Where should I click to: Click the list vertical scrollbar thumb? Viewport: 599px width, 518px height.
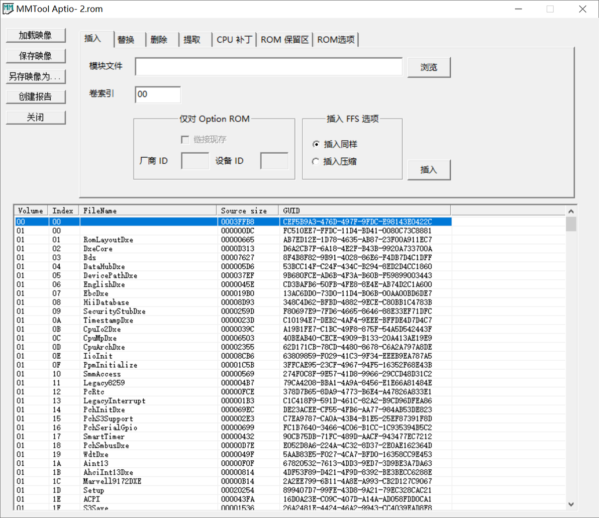coord(571,224)
